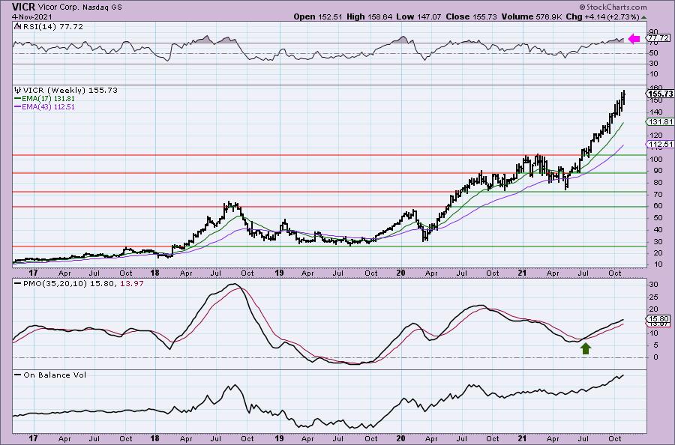Screen dimensions: 675x445
Task: Click the boxed "77.72" RSI value tag
Action: (658, 38)
